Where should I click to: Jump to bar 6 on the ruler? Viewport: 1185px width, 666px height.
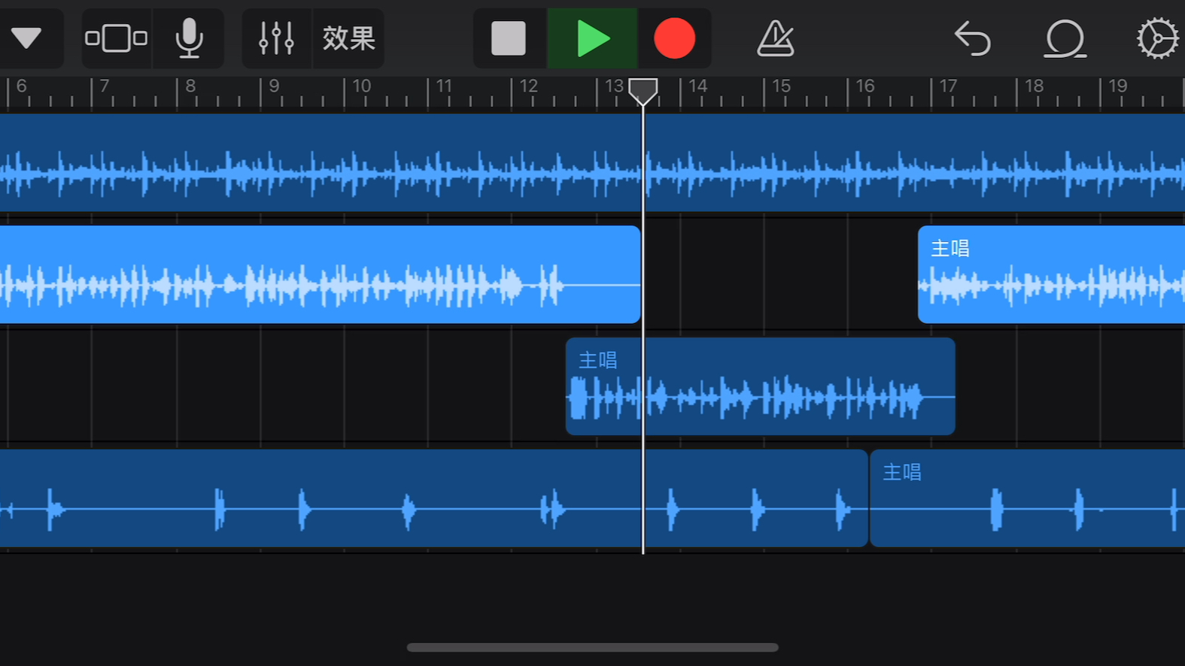22,86
